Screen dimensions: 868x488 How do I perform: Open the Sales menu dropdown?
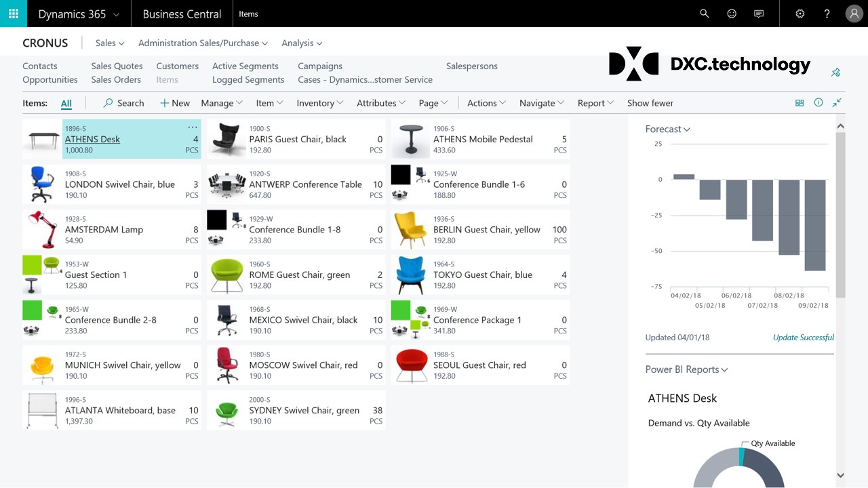point(110,43)
